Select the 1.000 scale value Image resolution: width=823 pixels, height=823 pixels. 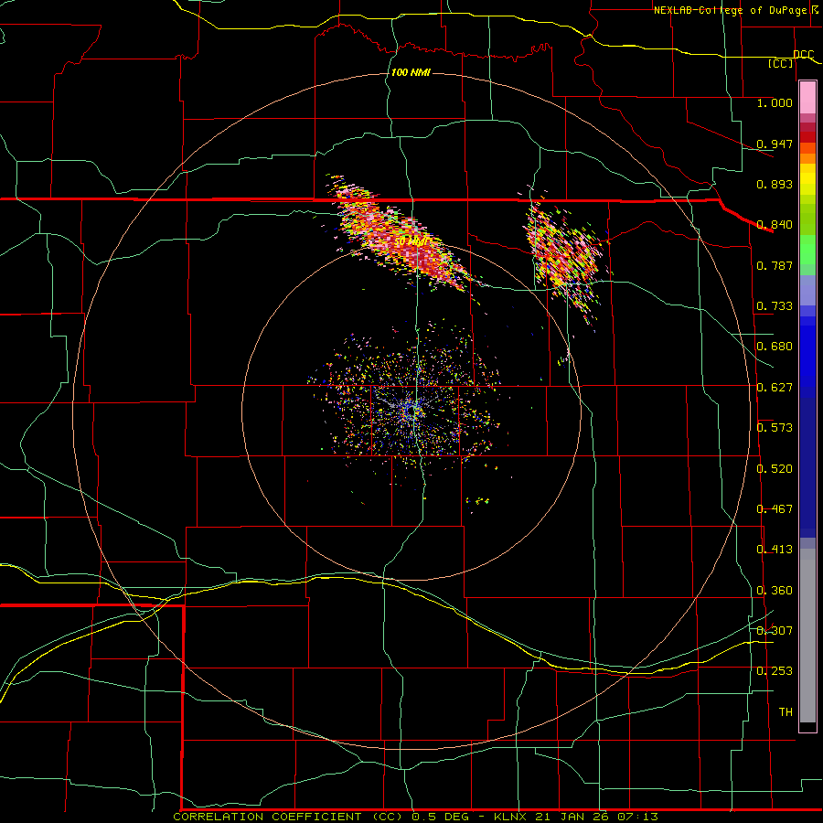pos(775,102)
